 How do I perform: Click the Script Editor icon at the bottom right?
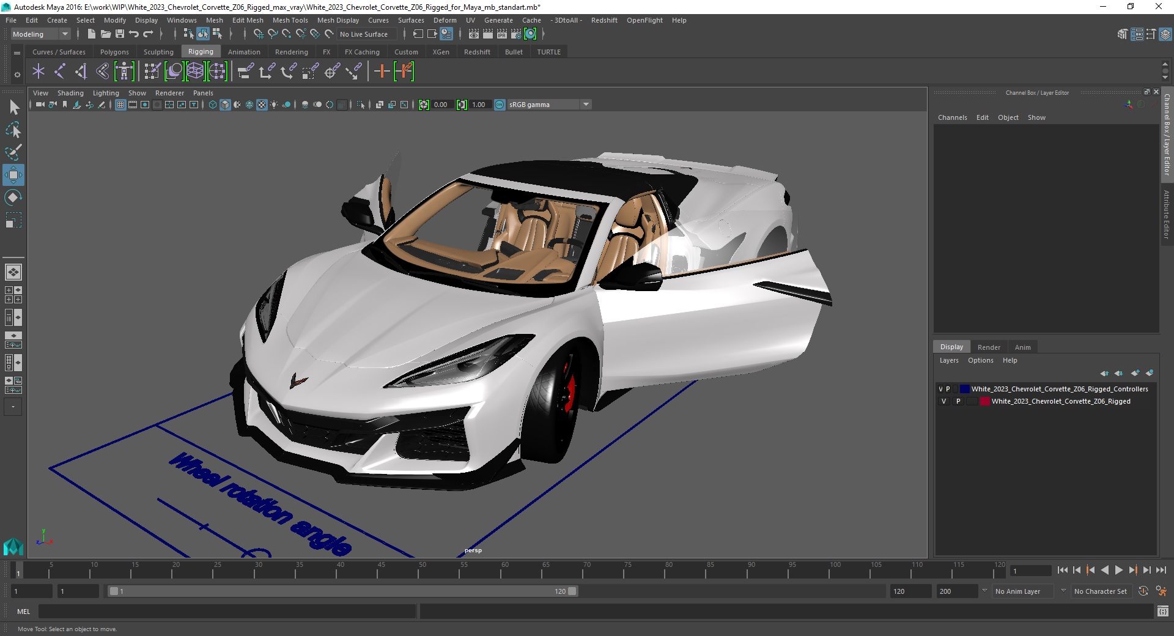tap(1163, 611)
